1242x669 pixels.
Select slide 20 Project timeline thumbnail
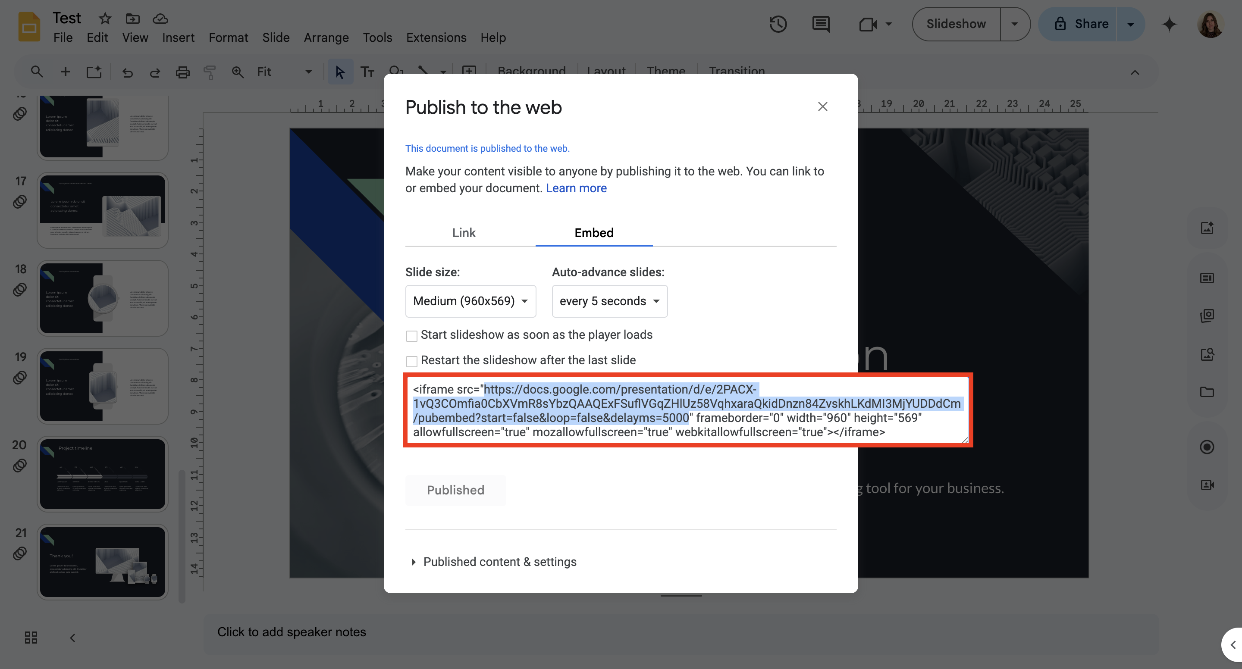[x=102, y=474]
